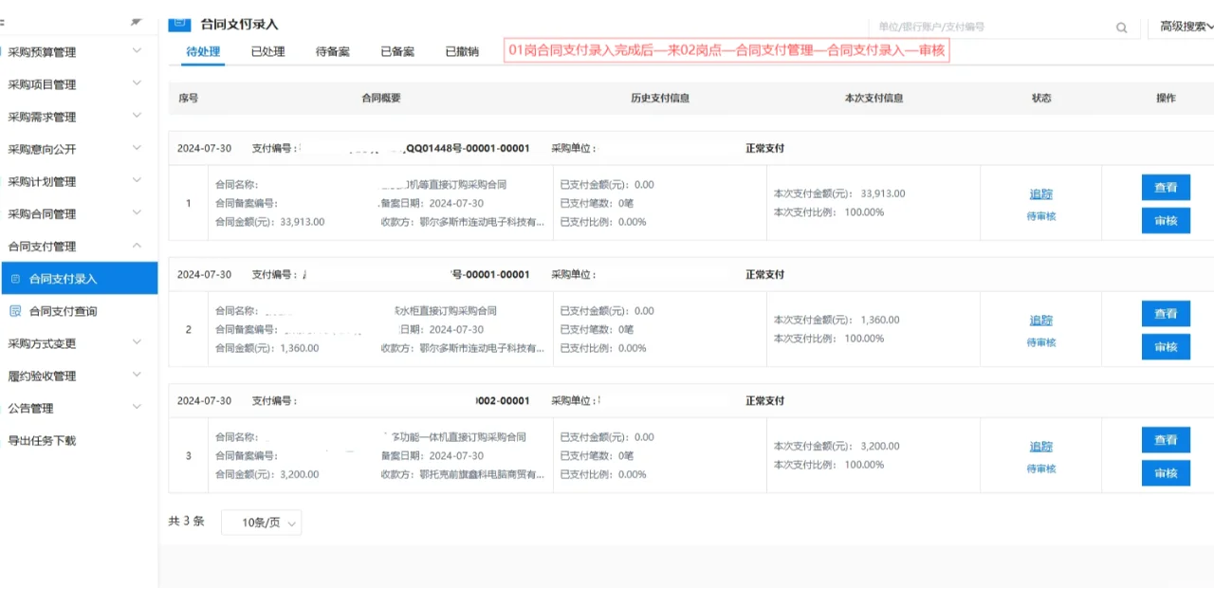Switch to 已处理 tab
The image size is (1214, 607).
pos(267,51)
